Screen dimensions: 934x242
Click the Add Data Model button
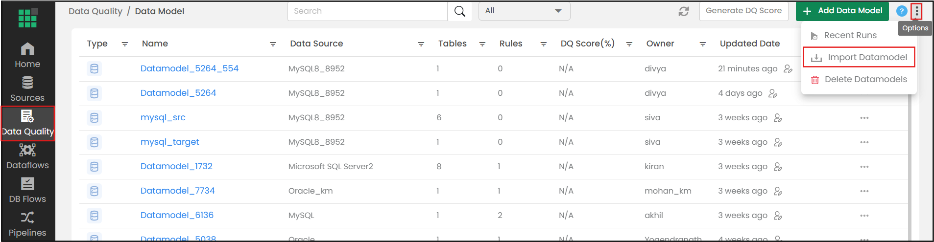click(x=842, y=11)
